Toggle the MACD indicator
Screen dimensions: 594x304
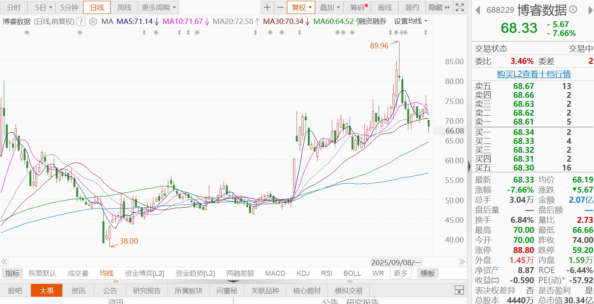click(275, 273)
